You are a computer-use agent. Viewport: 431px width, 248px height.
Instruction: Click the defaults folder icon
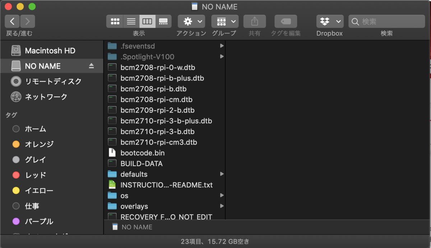click(112, 174)
